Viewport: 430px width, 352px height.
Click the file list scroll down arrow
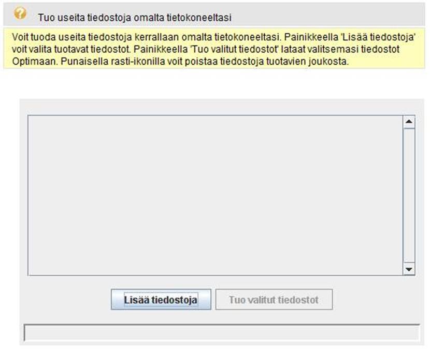(409, 269)
